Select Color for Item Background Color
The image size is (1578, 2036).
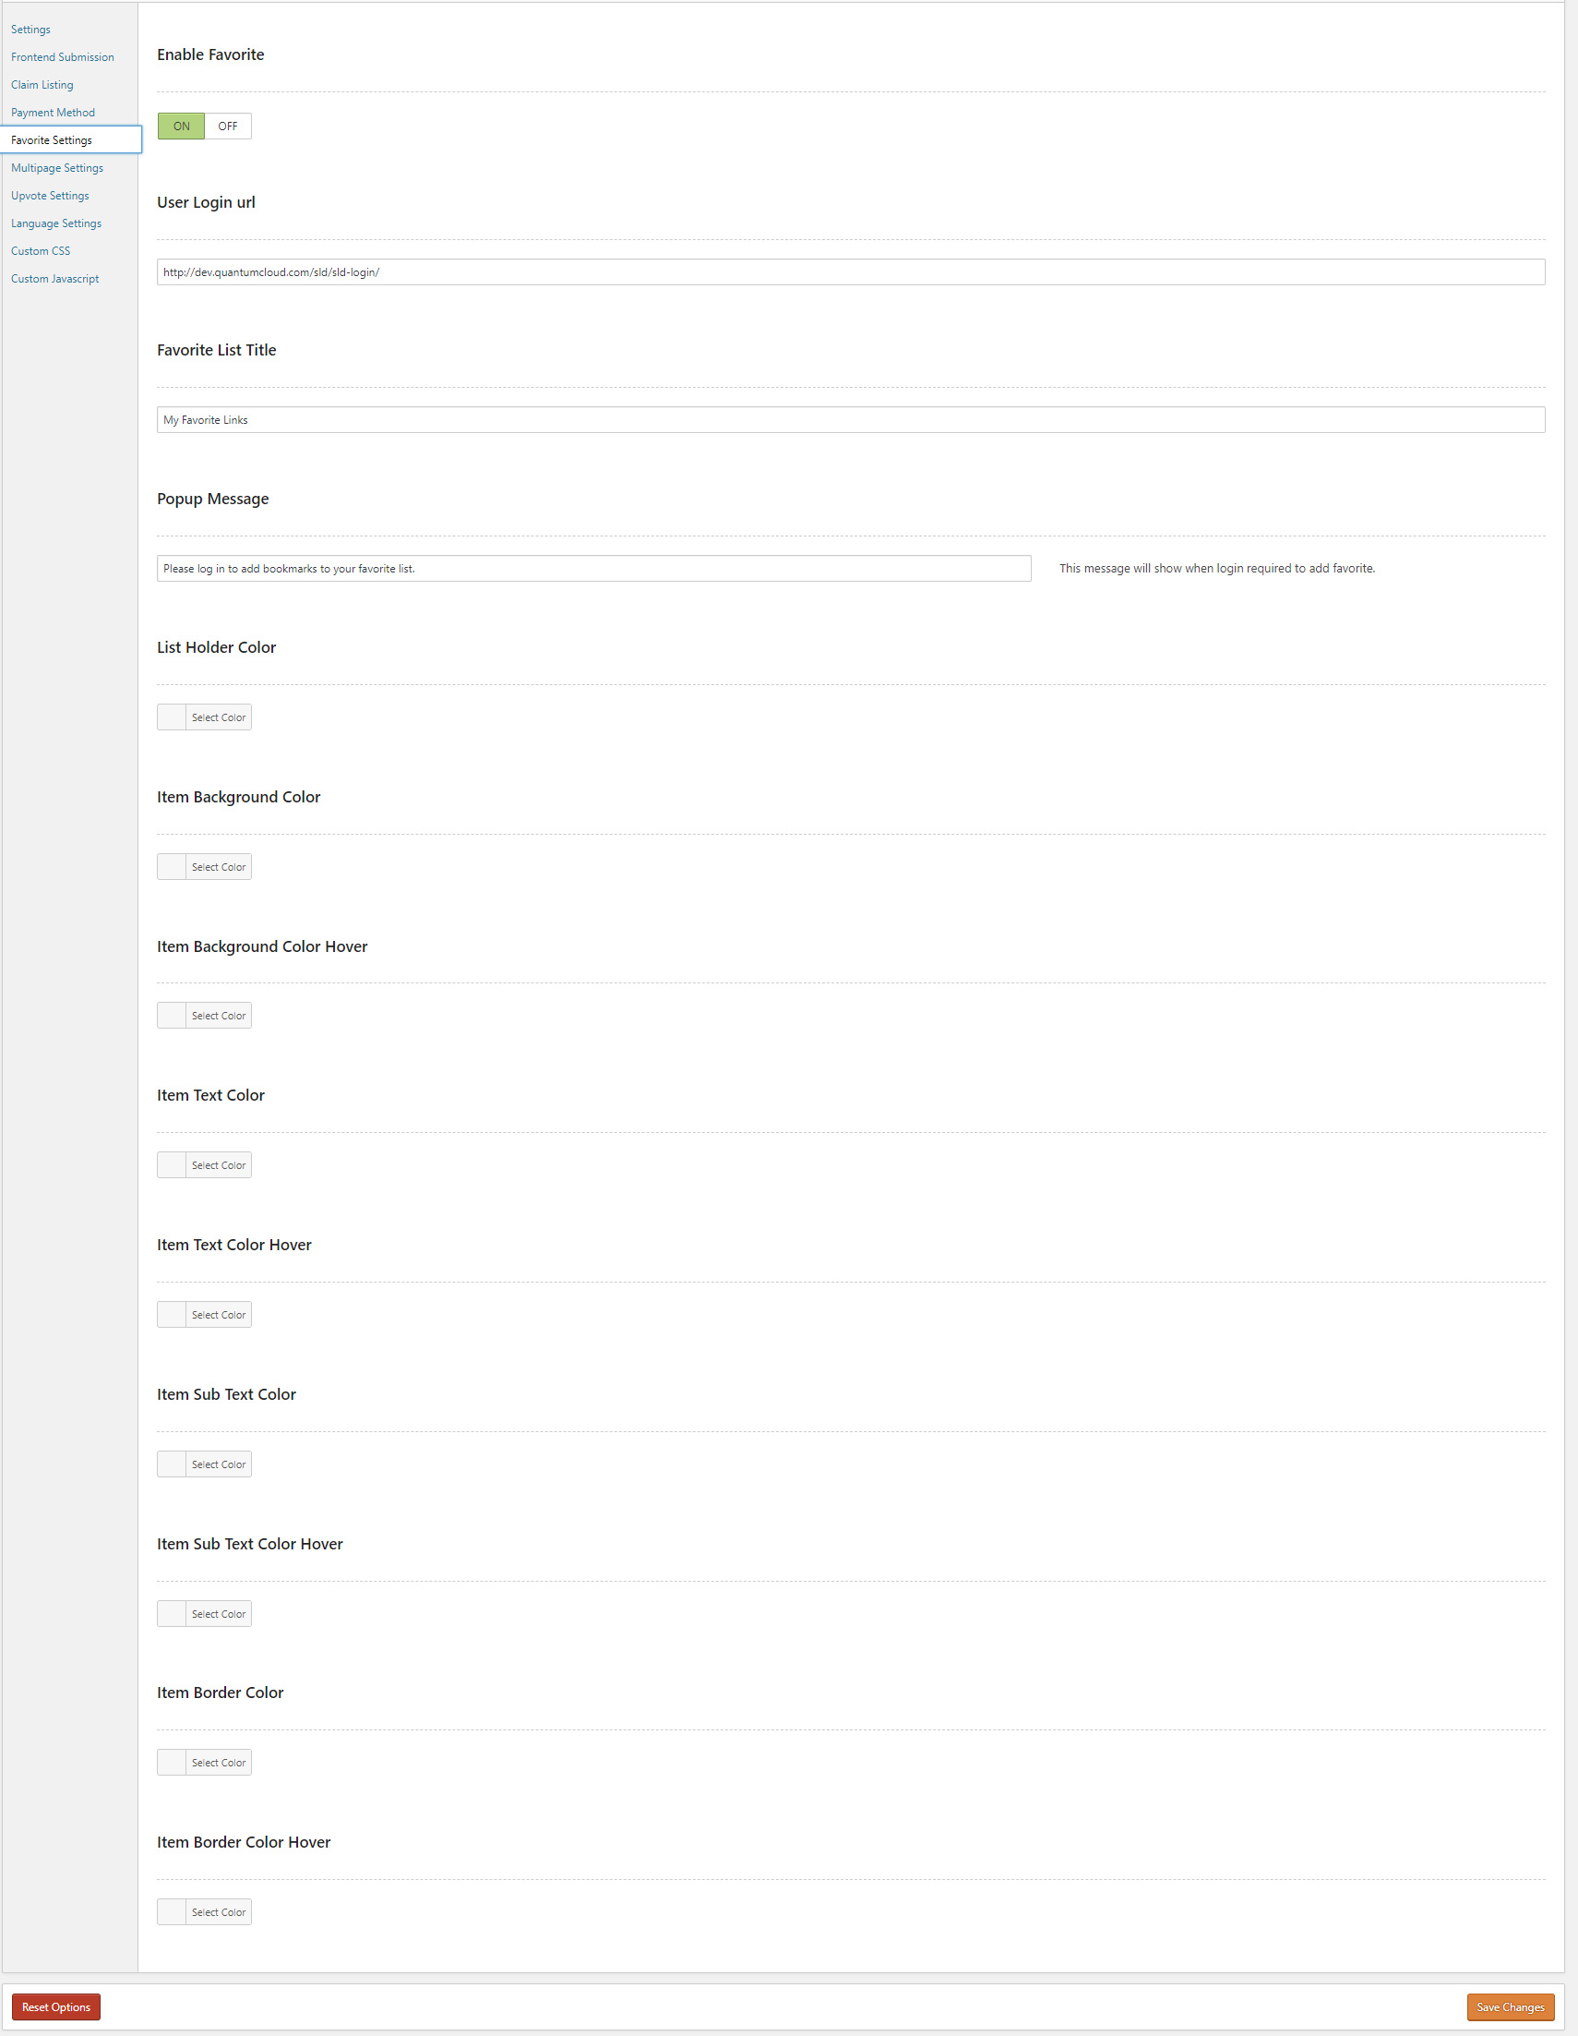(x=204, y=867)
